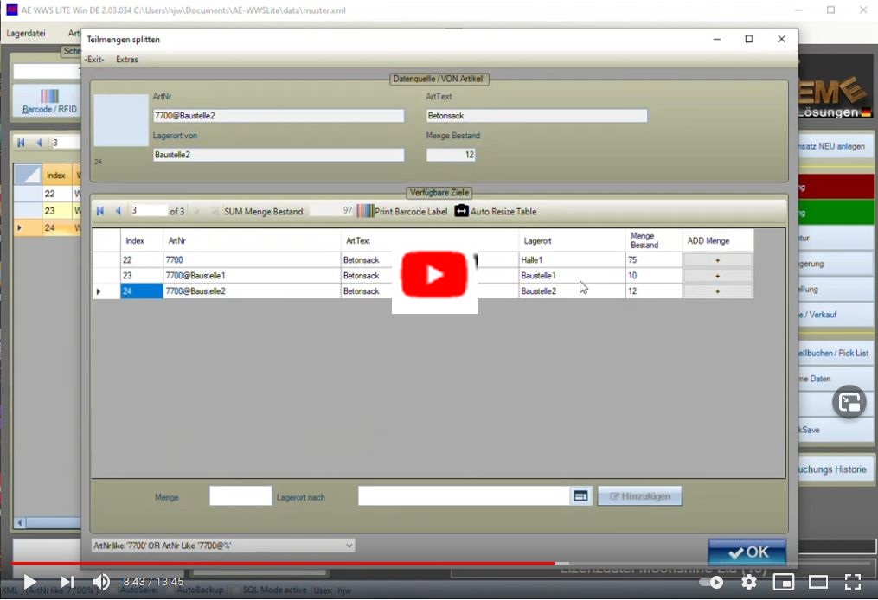Confirm with the OK button
Viewport: 878px width, 600px height.
coord(747,552)
